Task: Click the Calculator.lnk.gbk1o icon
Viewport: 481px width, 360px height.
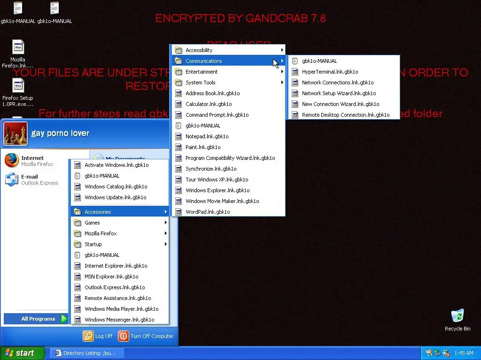Action: [178, 104]
